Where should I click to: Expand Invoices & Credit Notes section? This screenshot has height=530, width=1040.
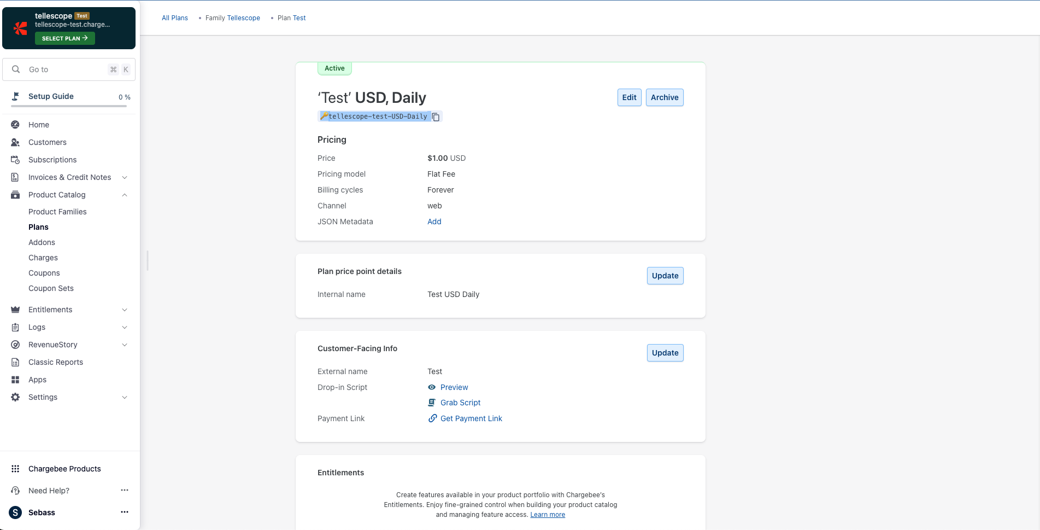[125, 177]
